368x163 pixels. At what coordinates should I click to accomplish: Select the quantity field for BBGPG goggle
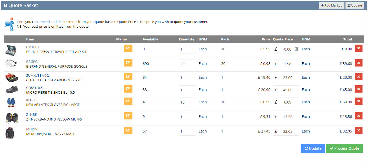[187, 64]
